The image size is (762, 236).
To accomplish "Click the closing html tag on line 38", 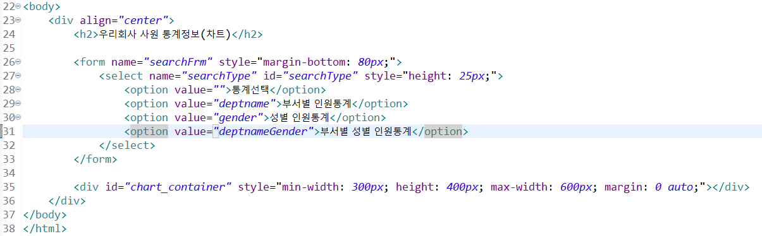I will click(44, 228).
